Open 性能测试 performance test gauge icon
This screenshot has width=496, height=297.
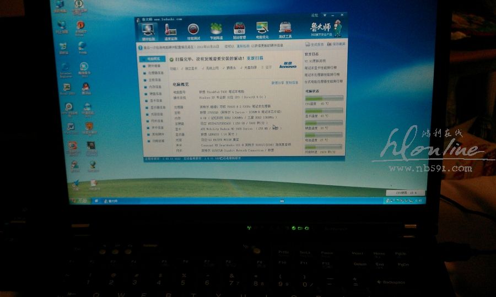pos(193,31)
